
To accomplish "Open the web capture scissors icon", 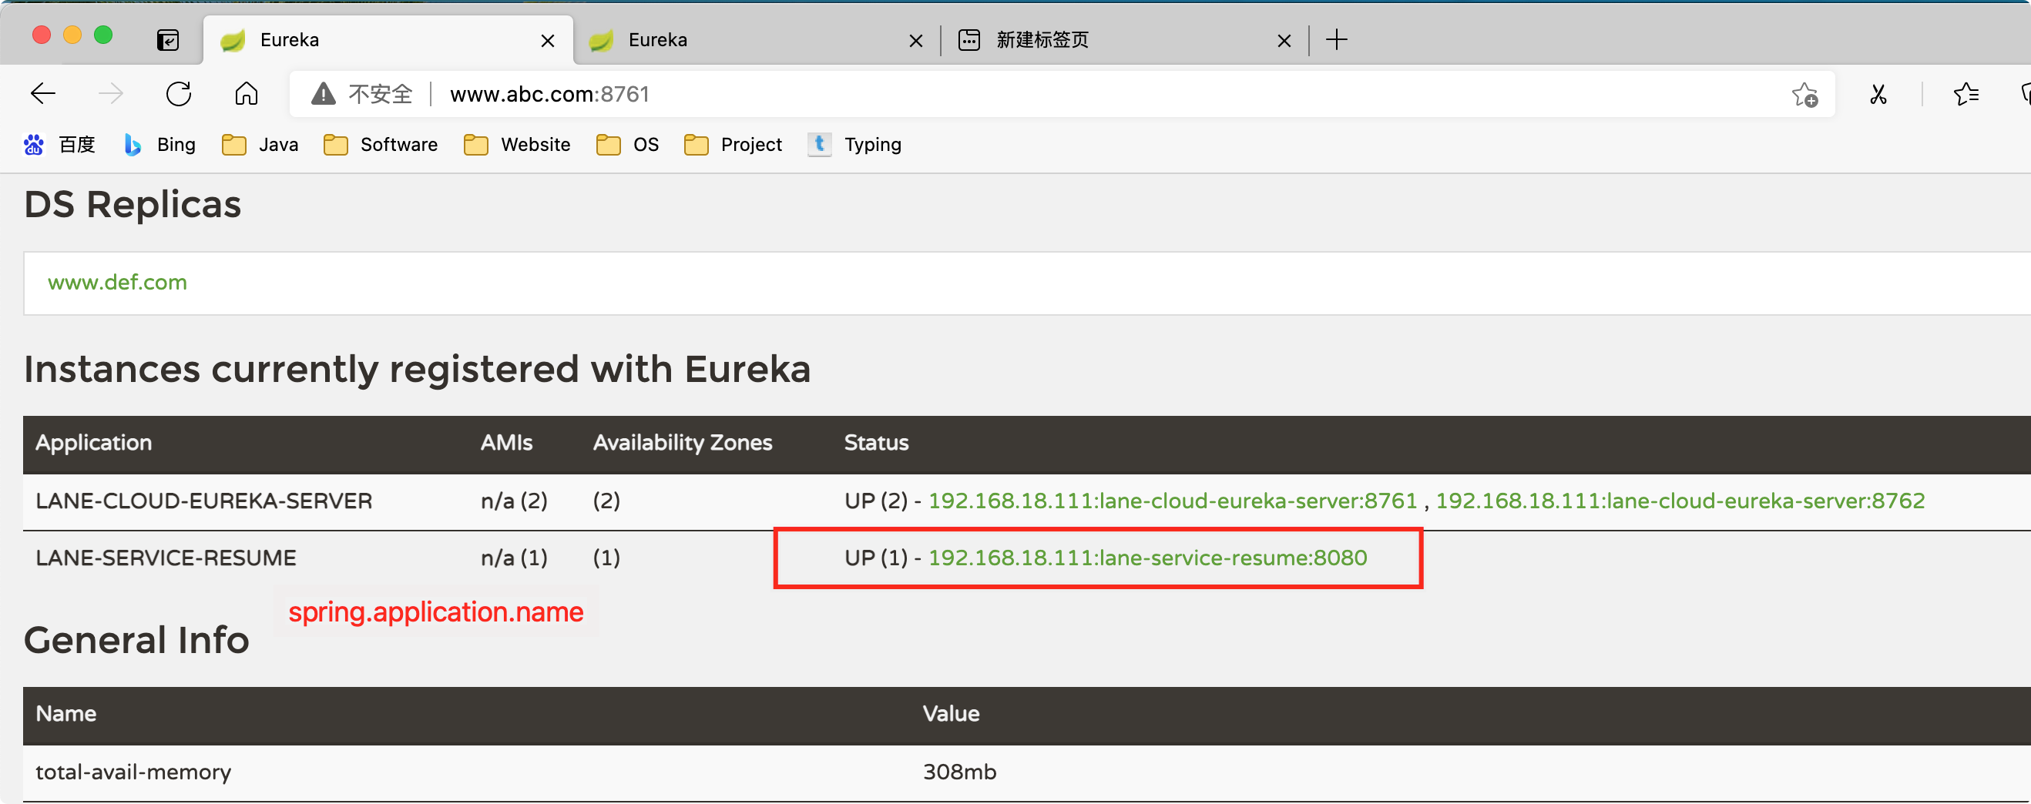I will pos(1878,95).
